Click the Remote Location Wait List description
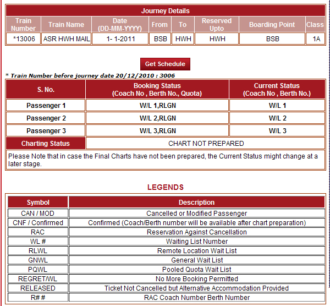Viewport: 330px width, 306px height. 196,251
